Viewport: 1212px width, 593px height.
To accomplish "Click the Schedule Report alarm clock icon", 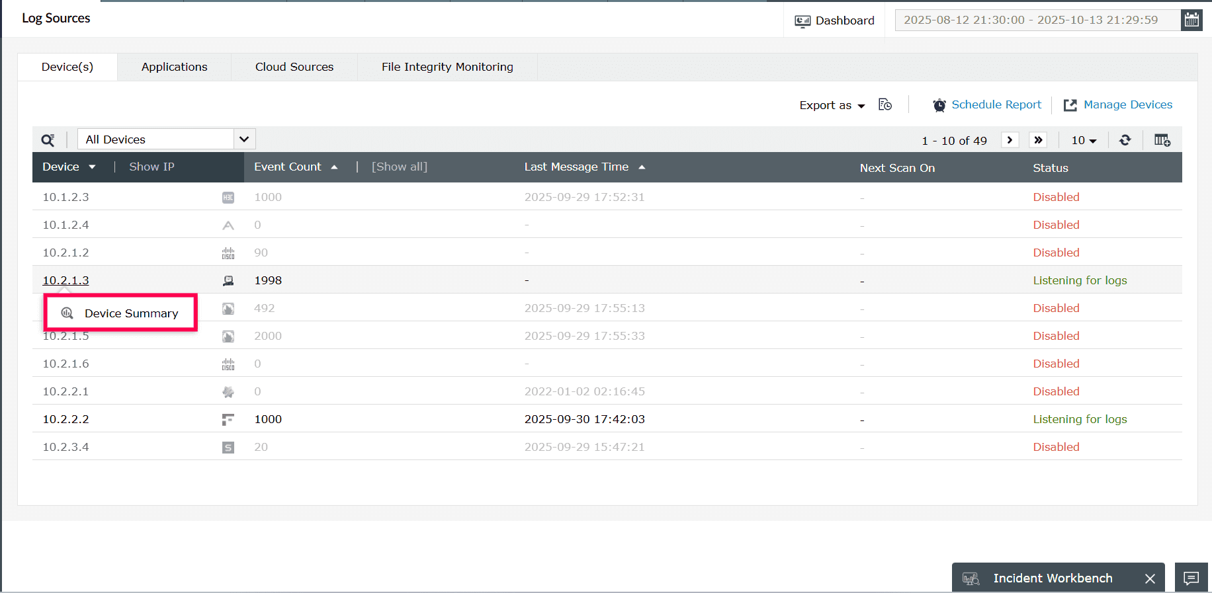I will (x=939, y=105).
